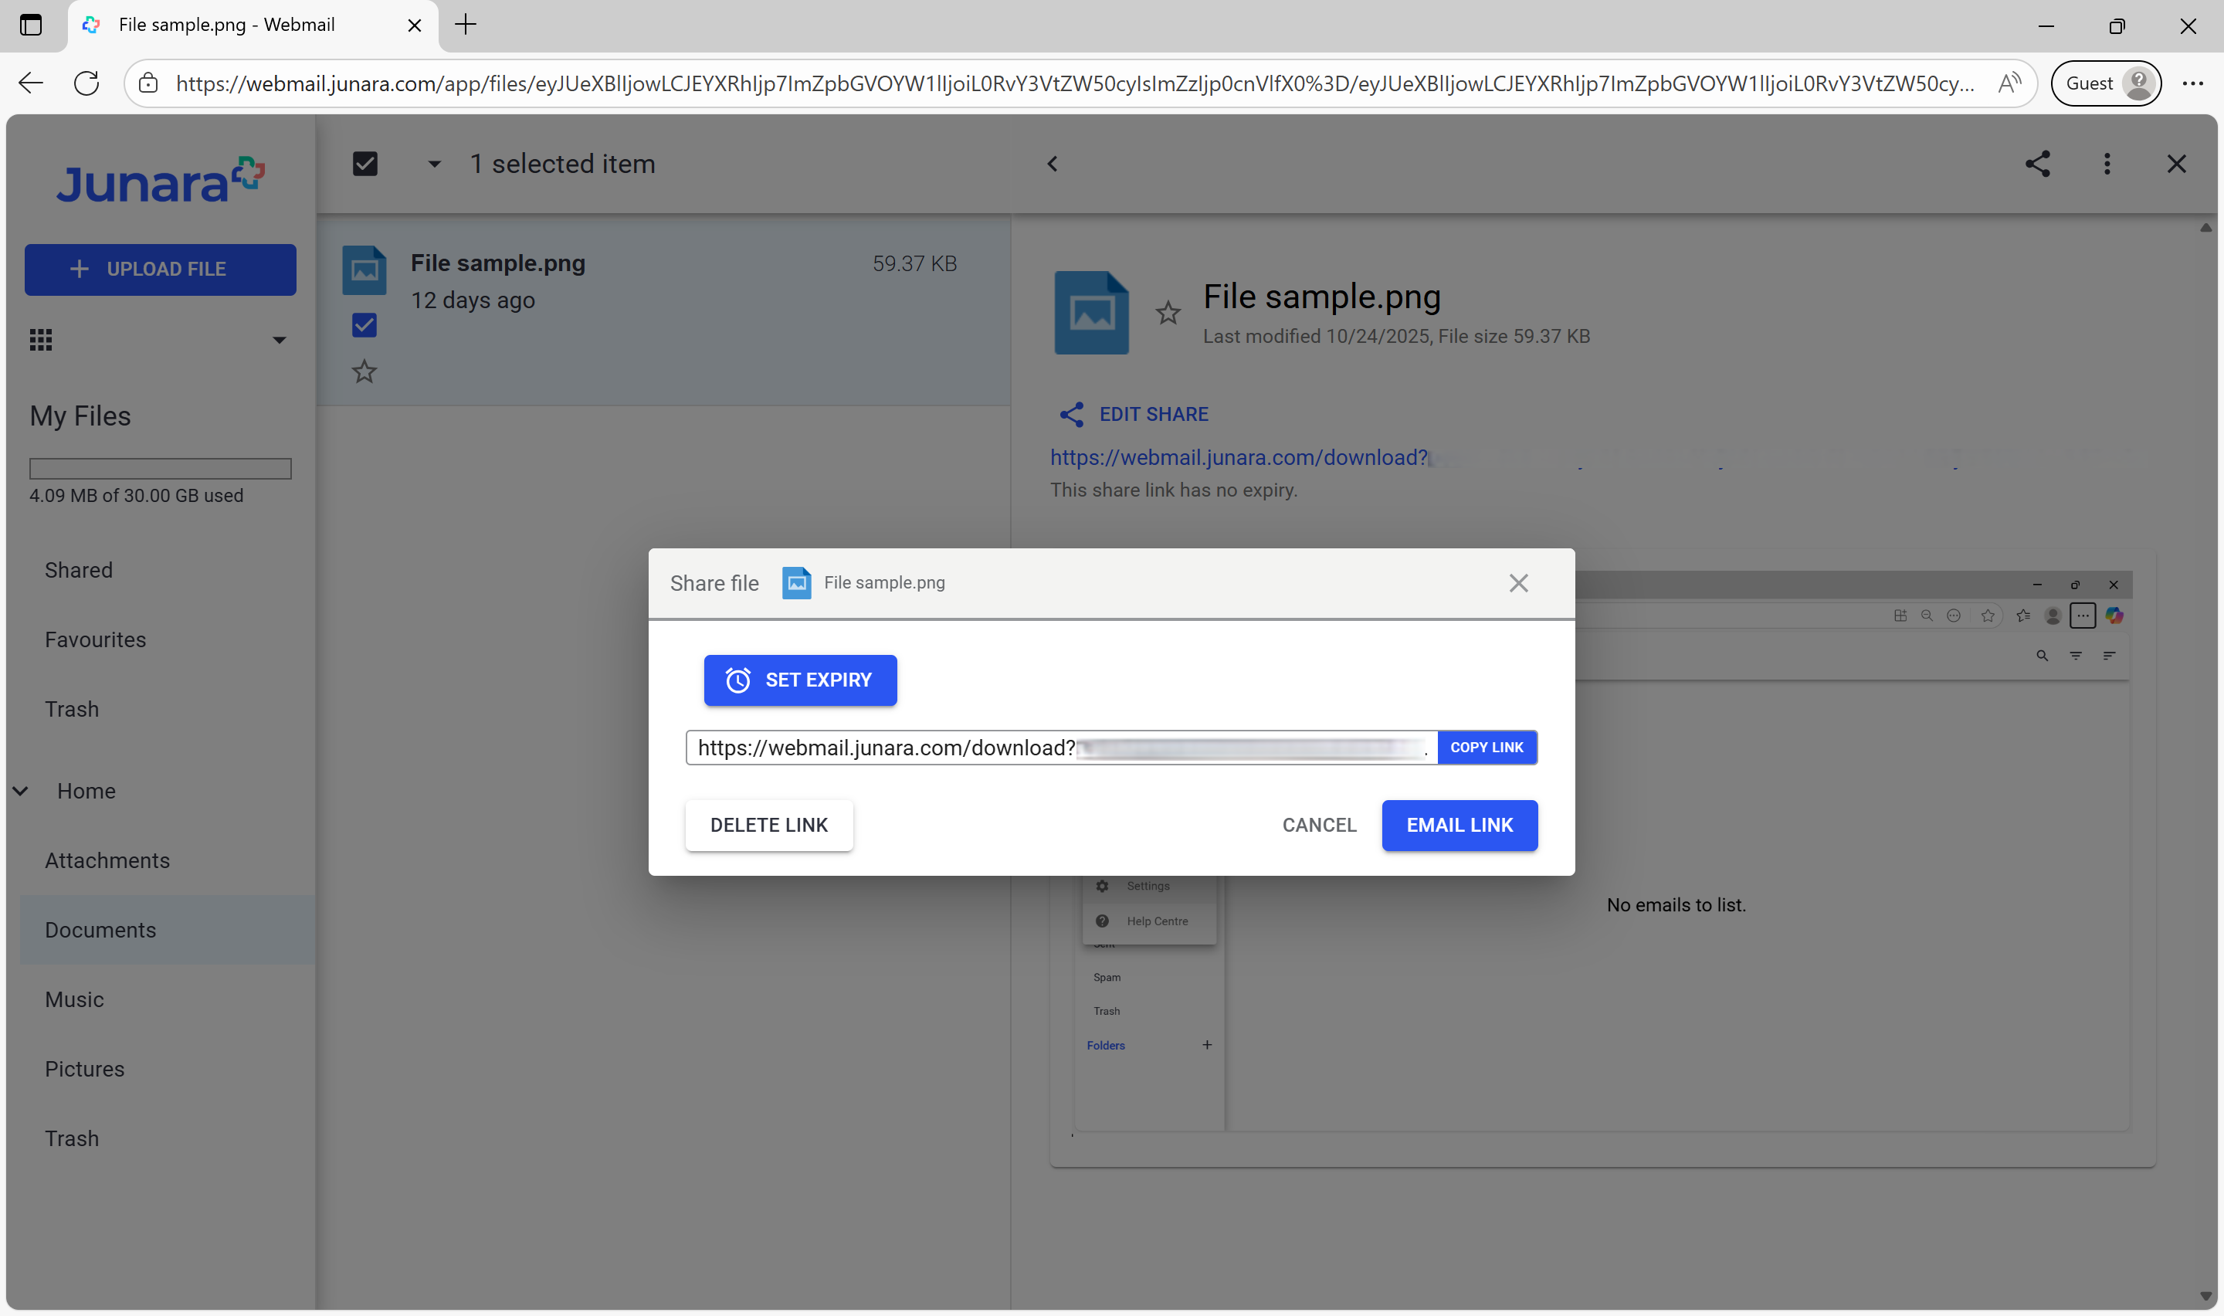Click the '59.37 KB' file size text
This screenshot has width=2224, height=1316.
point(915,263)
